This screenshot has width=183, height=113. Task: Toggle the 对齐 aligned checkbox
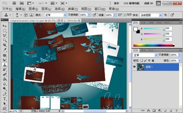tap(125, 15)
